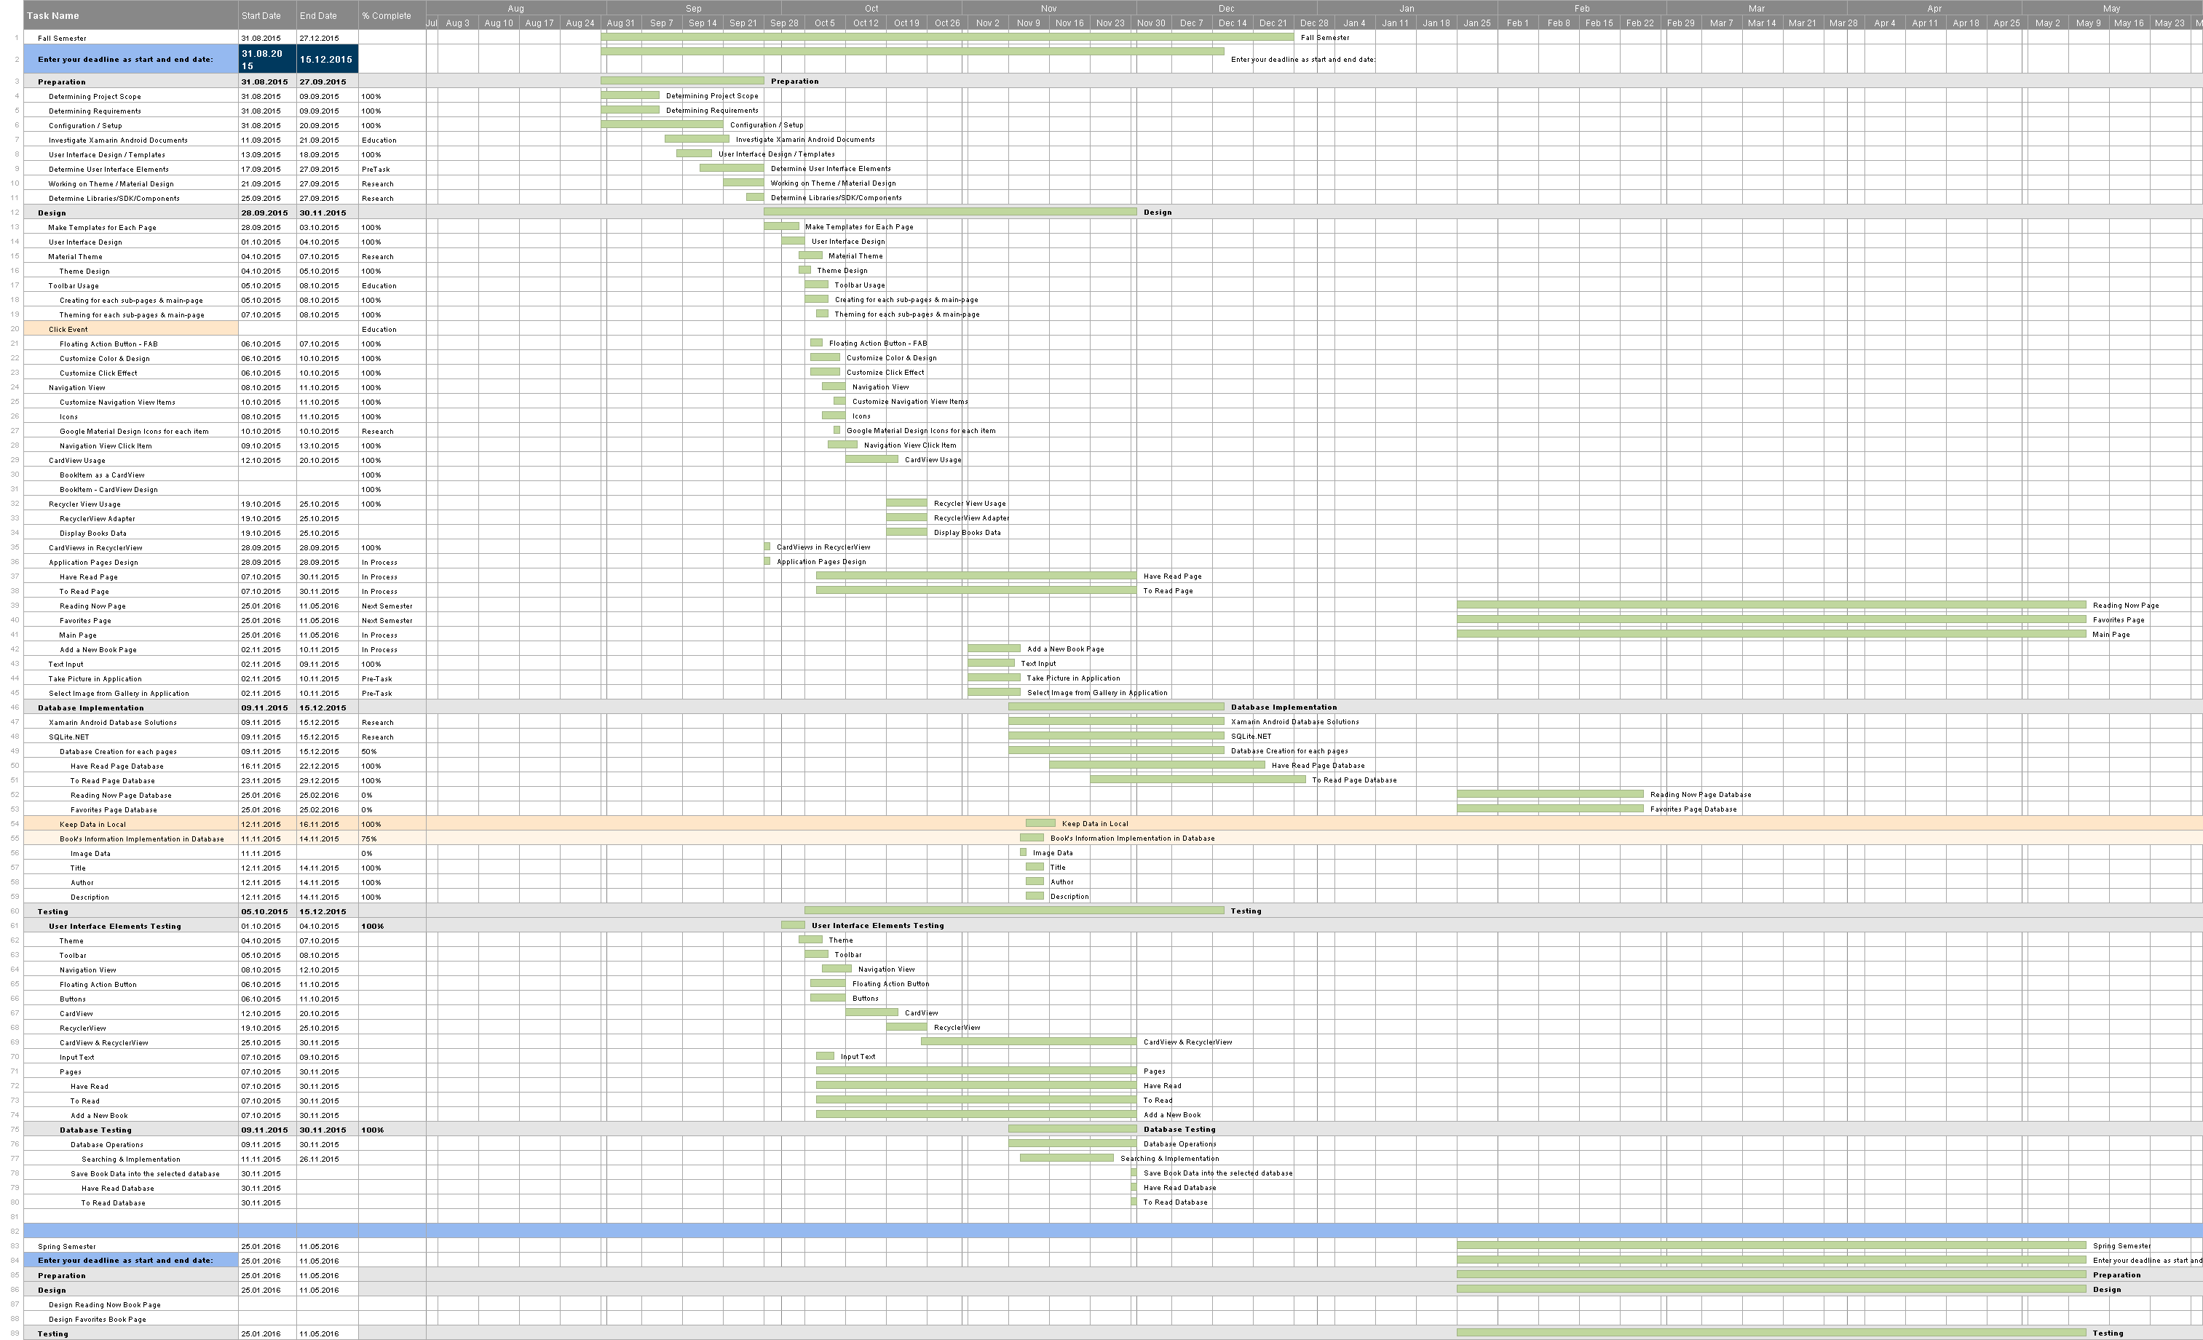Select the Design Favorites Book Page task cell

pos(97,1320)
